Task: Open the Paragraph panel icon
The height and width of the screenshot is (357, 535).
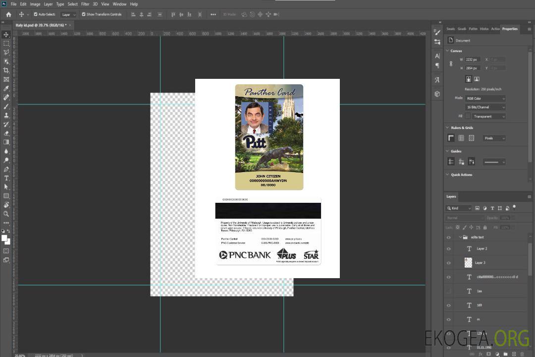Action: click(x=437, y=65)
